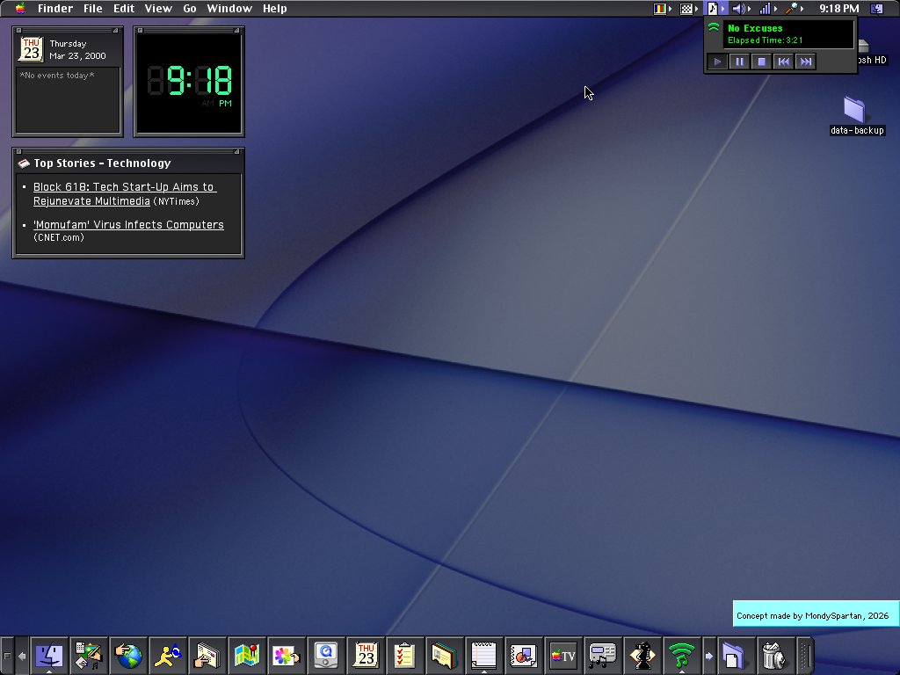Collapse the dock using left arrow button
The height and width of the screenshot is (675, 900).
point(22,655)
